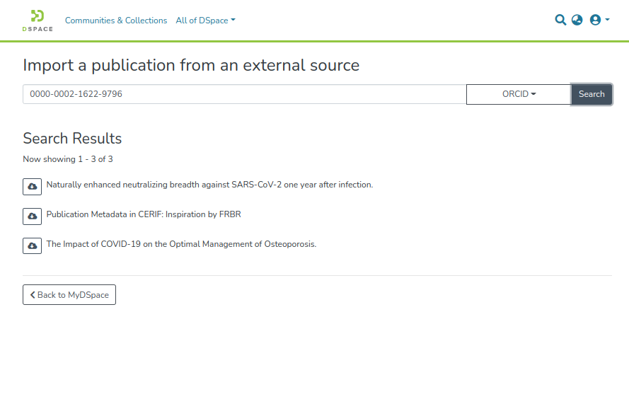Open the user profile account icon
629x416 pixels.
(599, 21)
